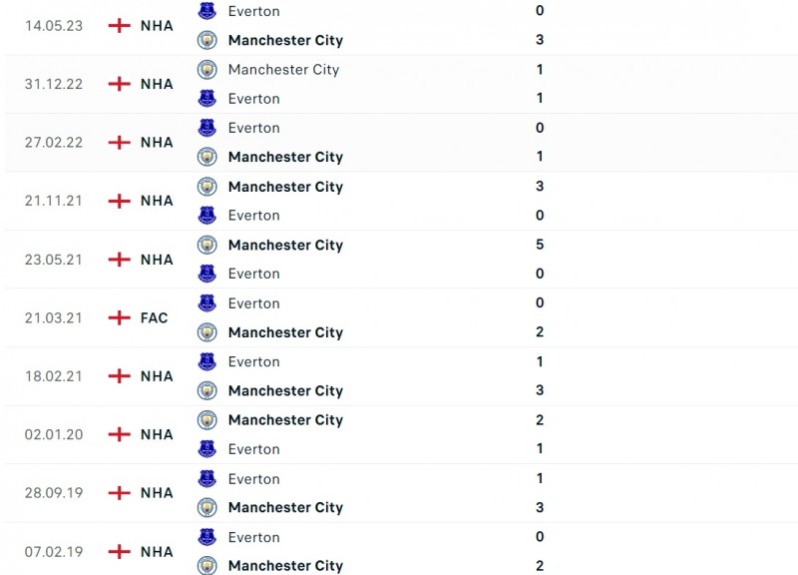The height and width of the screenshot is (575, 798).
Task: Select the 02.01.20 match date
Action: (x=54, y=434)
